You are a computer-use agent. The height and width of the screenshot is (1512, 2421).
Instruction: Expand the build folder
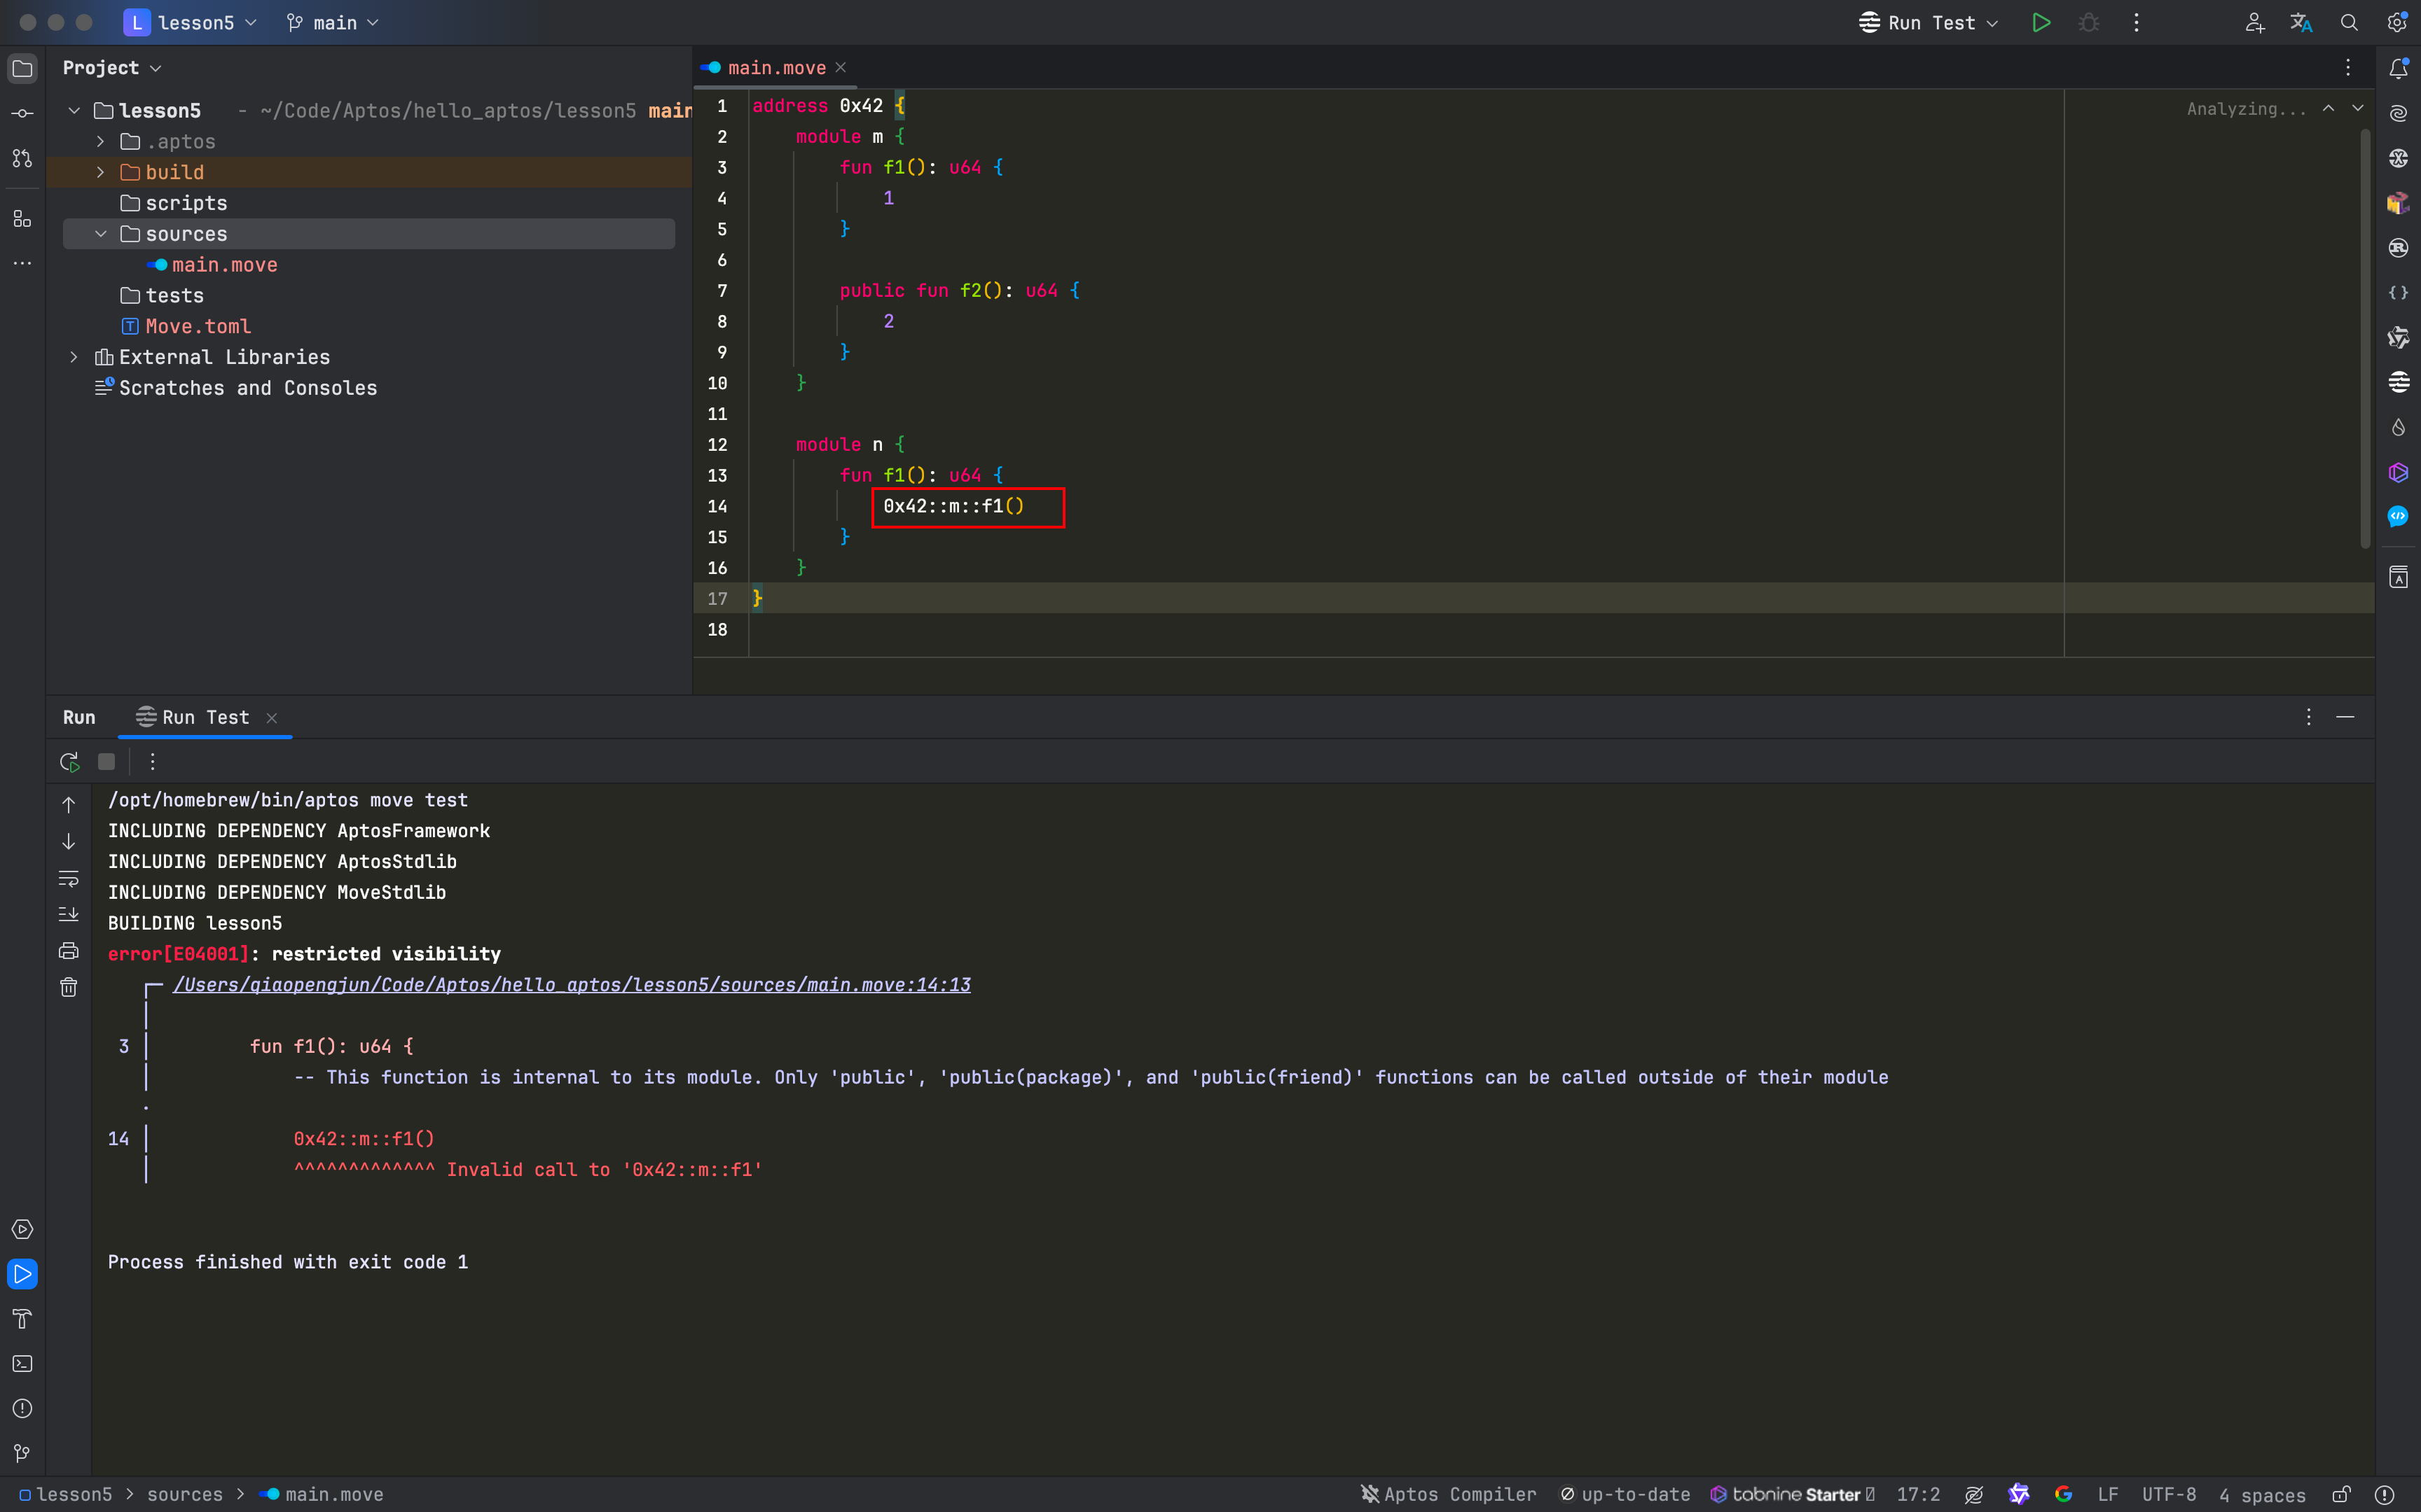pos(101,172)
